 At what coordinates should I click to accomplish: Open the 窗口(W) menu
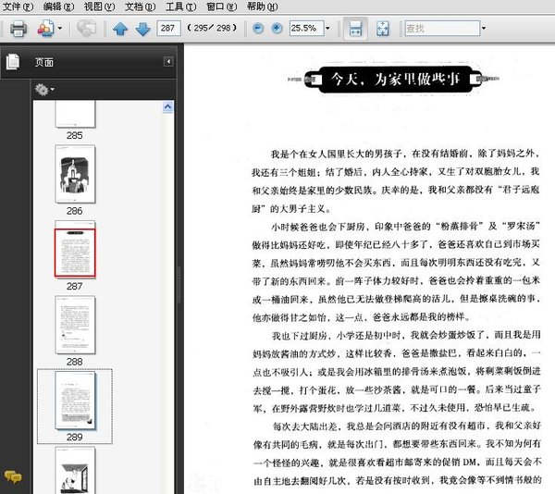(222, 6)
